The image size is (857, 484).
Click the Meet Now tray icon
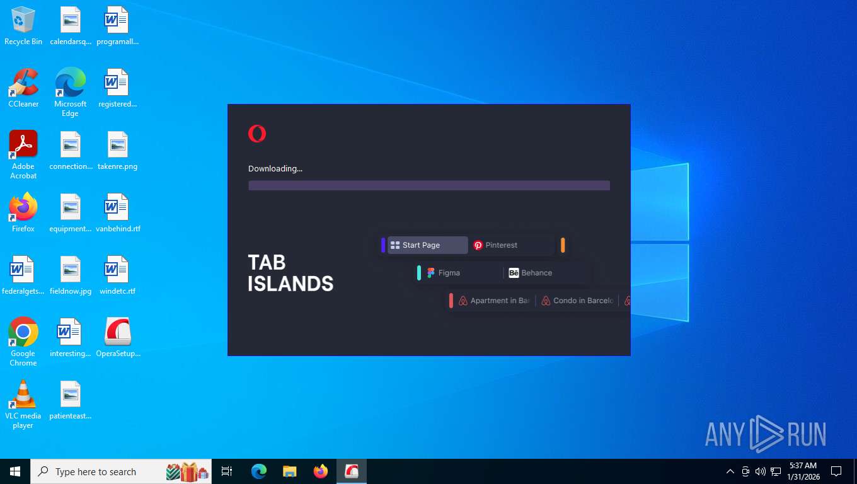click(745, 471)
